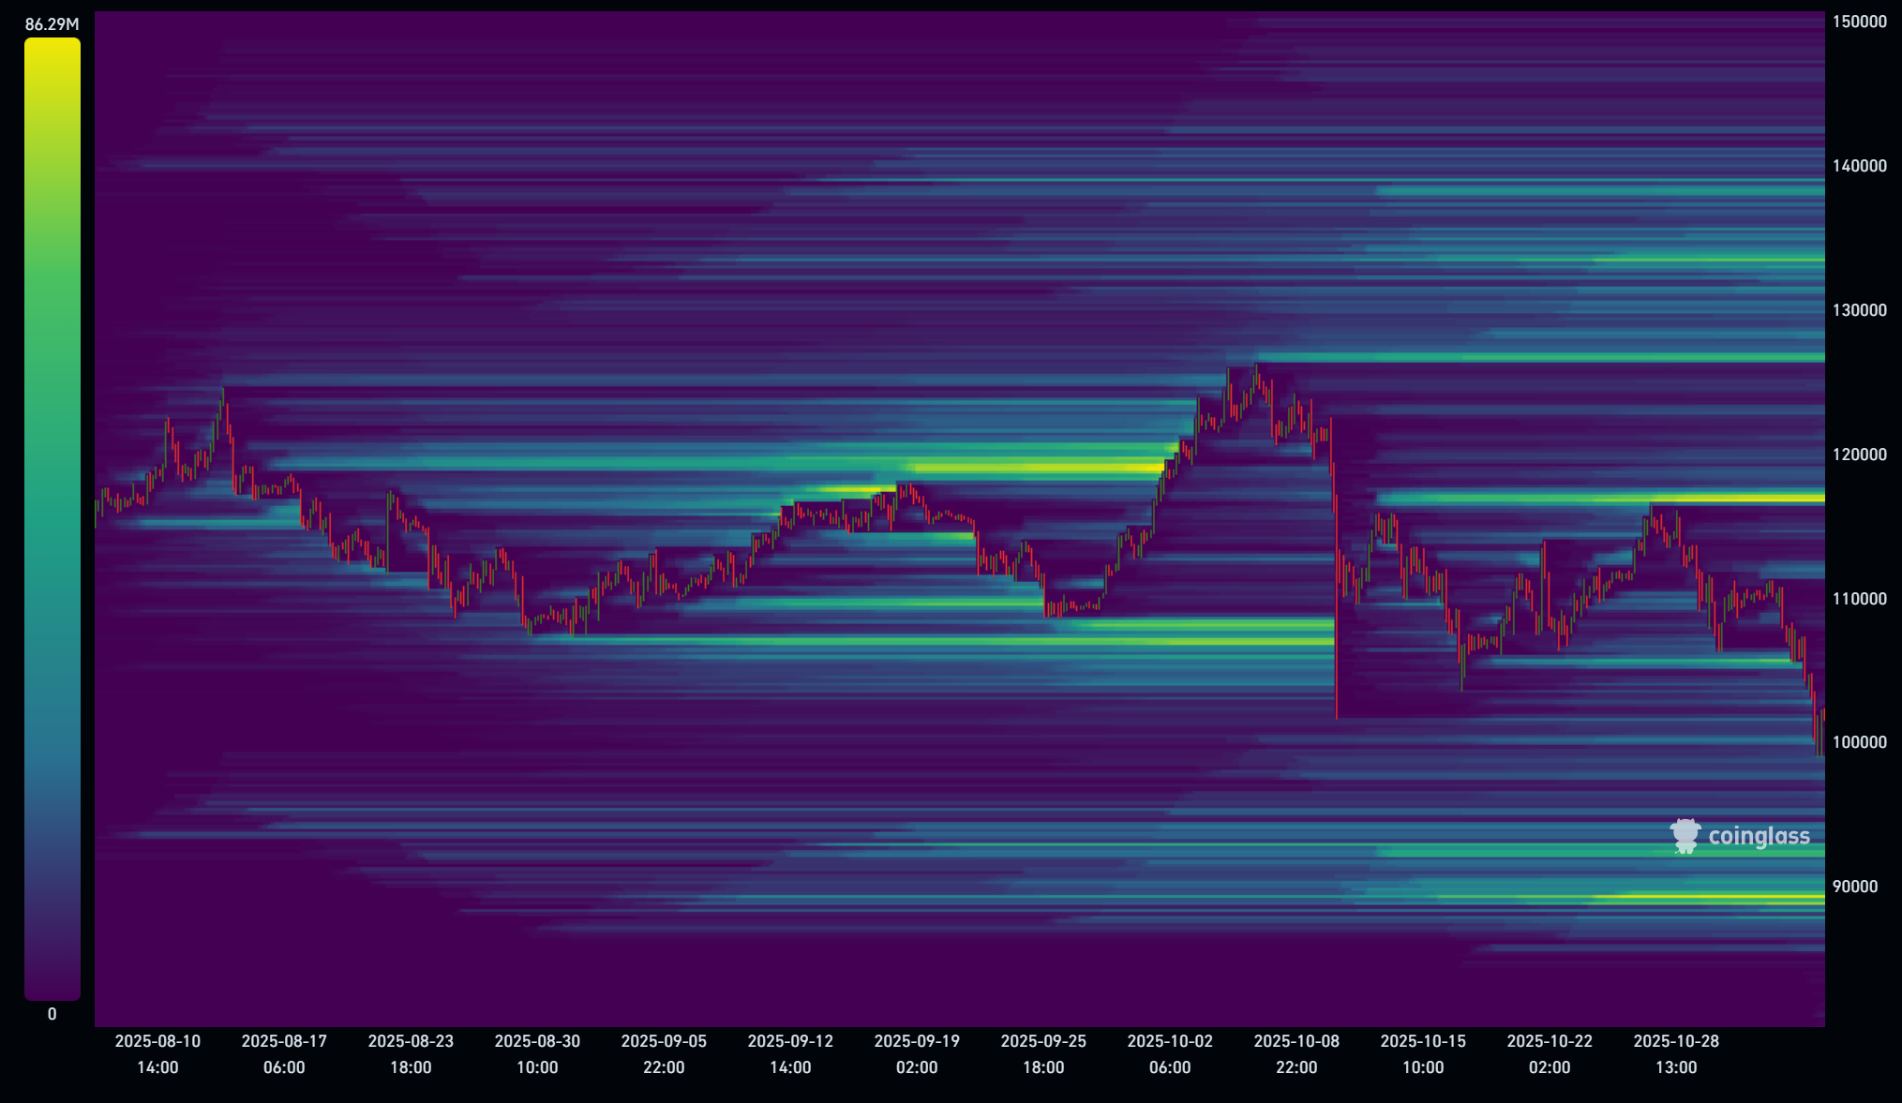Click the 110000 price axis label

pos(1859,599)
